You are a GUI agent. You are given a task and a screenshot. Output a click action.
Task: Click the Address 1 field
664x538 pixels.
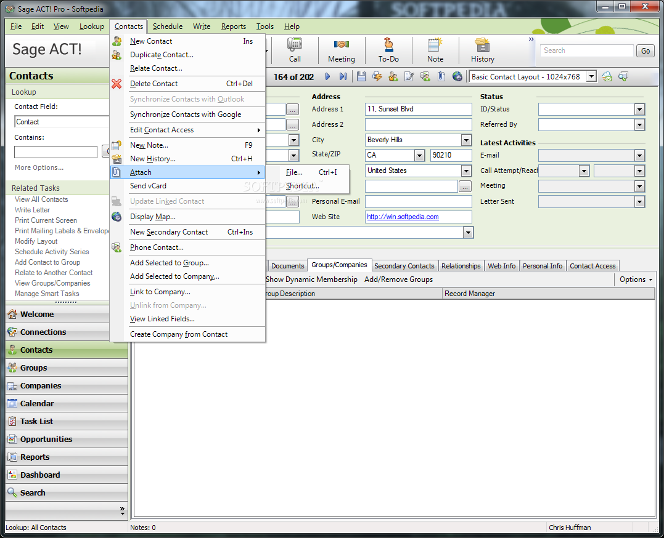418,109
